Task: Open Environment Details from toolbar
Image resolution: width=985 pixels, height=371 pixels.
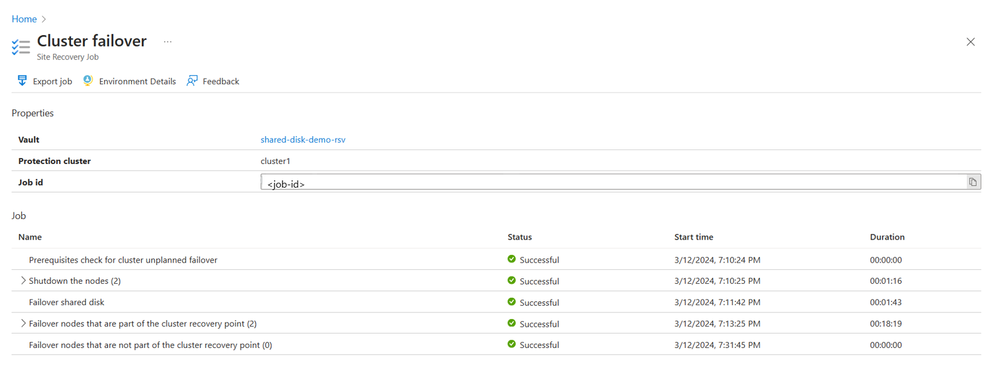Action: click(137, 82)
